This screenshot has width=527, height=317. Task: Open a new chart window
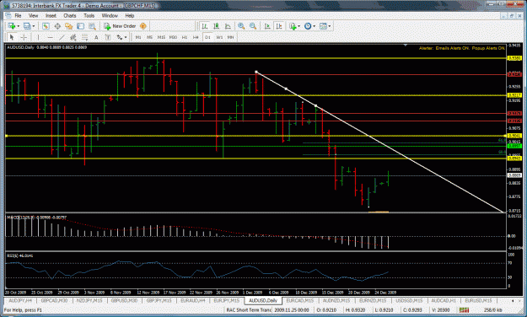click(x=12, y=26)
